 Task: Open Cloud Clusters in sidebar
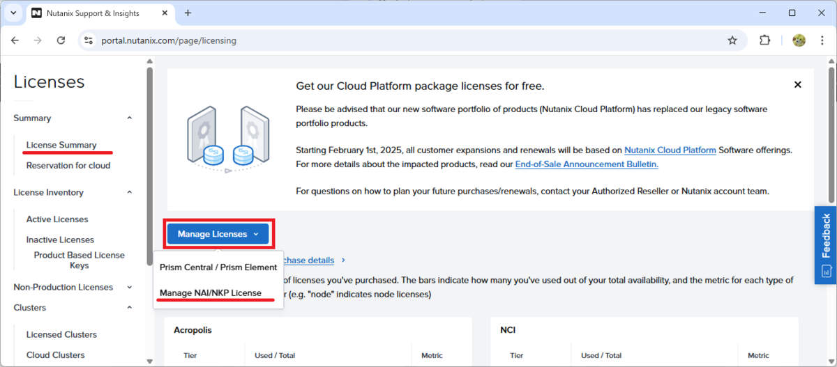click(55, 354)
